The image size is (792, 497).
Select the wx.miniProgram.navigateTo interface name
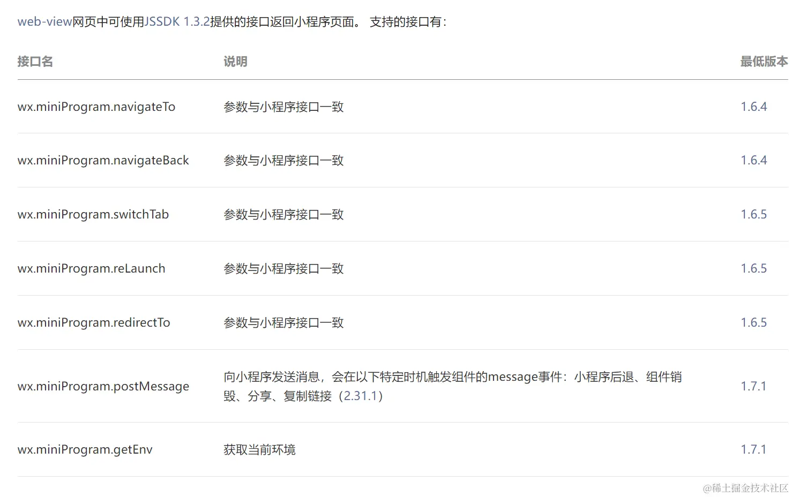click(x=96, y=107)
